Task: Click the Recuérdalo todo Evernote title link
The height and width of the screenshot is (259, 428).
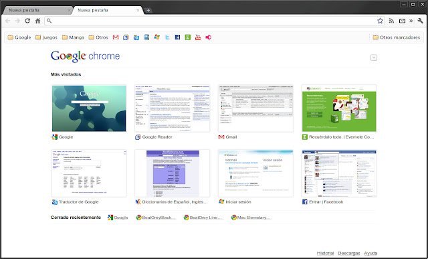Action: (341, 137)
